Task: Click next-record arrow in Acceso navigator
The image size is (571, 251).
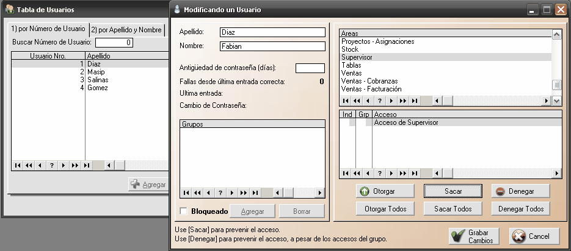Action: [391, 173]
